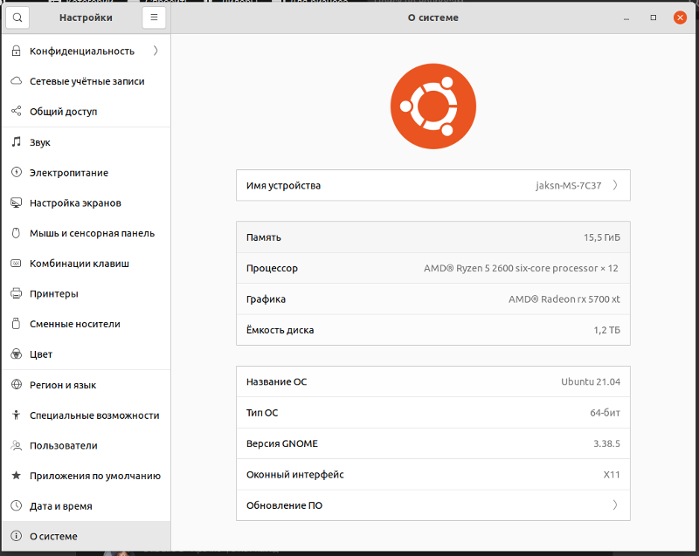
Task: Click the info icon beside О системе
Action: pos(16,536)
